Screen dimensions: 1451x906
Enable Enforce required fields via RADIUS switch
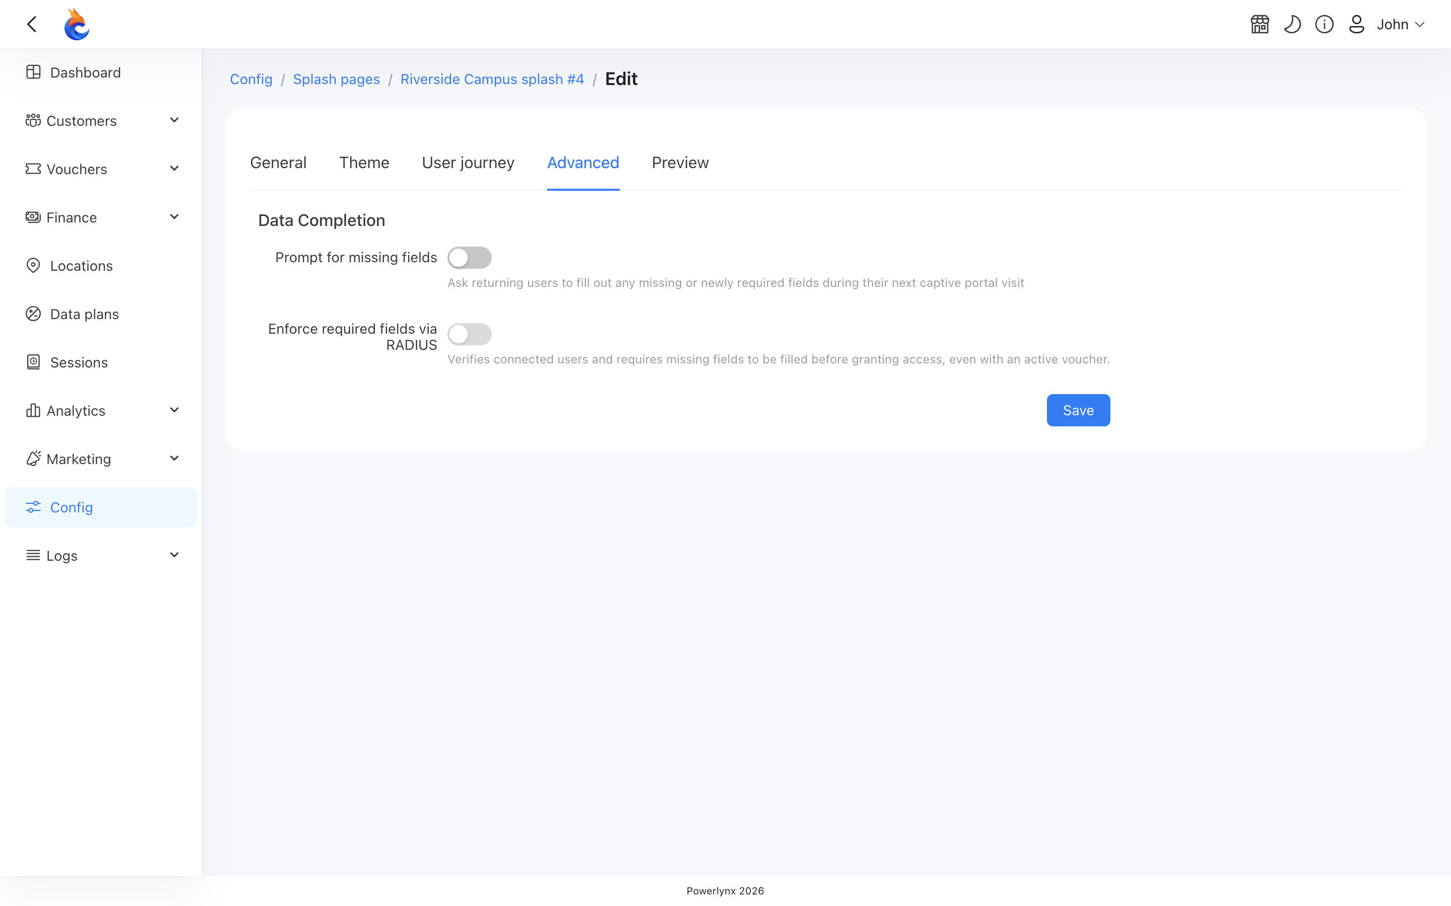pyautogui.click(x=470, y=334)
